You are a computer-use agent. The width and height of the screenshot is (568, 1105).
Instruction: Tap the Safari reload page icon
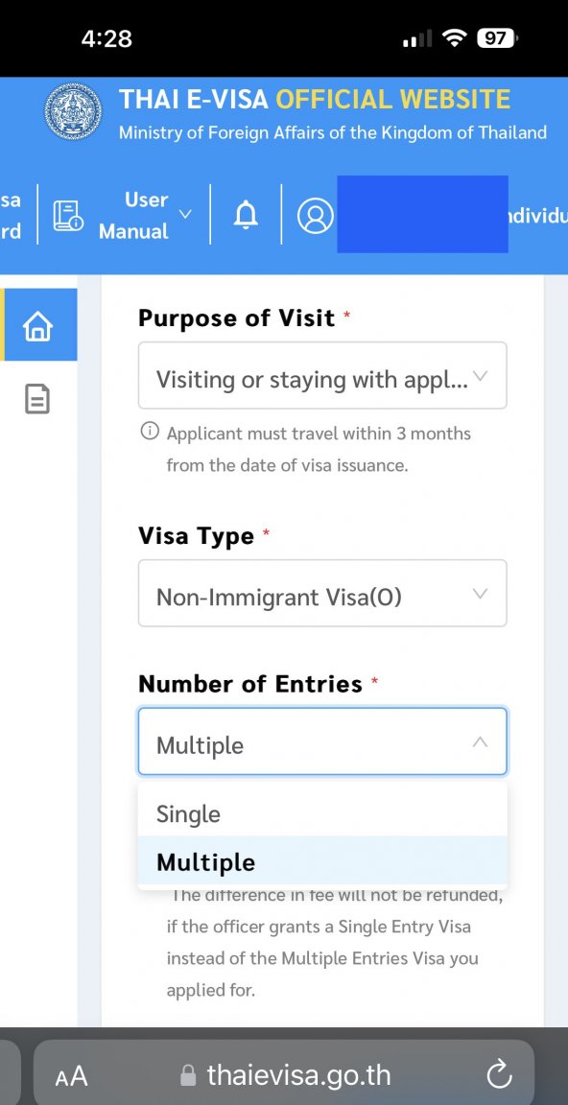(x=499, y=1075)
